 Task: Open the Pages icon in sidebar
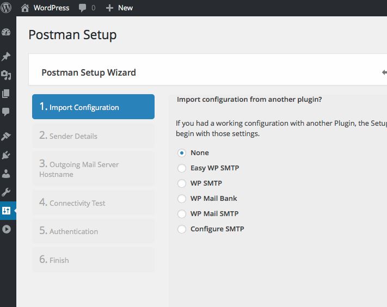(x=6, y=94)
